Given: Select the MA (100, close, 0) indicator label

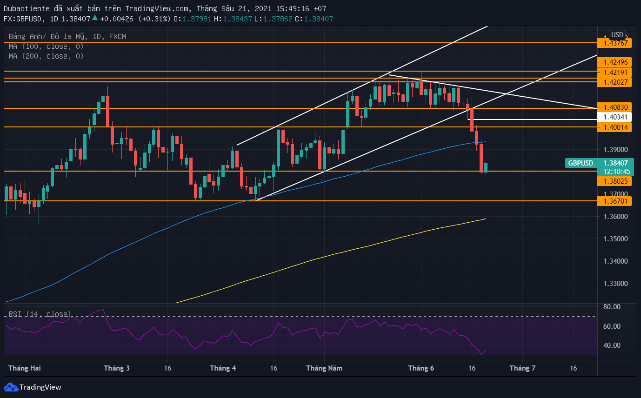Looking at the screenshot, I should (46, 46).
